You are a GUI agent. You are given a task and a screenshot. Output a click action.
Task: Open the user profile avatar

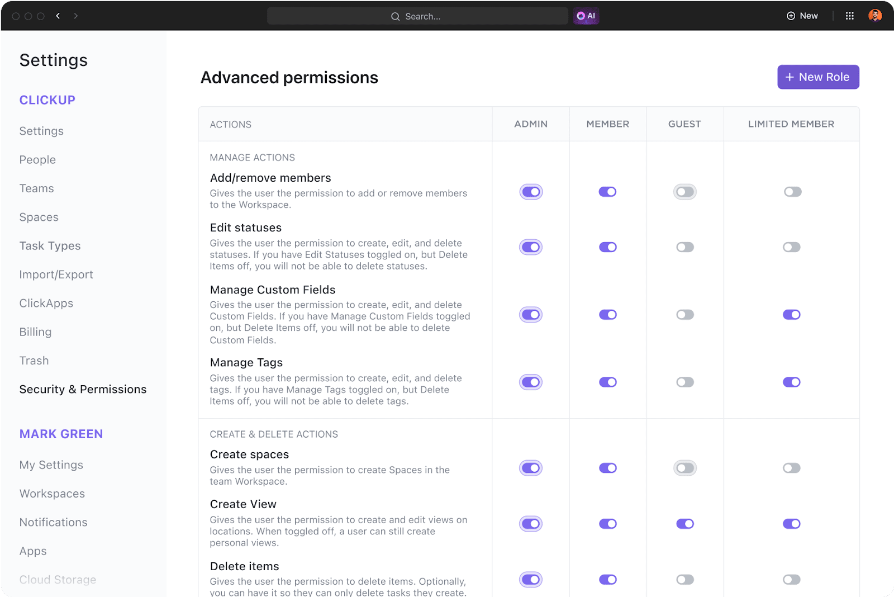point(875,16)
